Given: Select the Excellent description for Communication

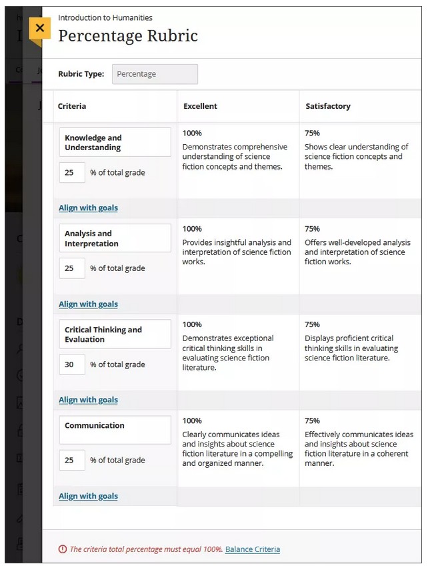Looking at the screenshot, I should (x=237, y=449).
